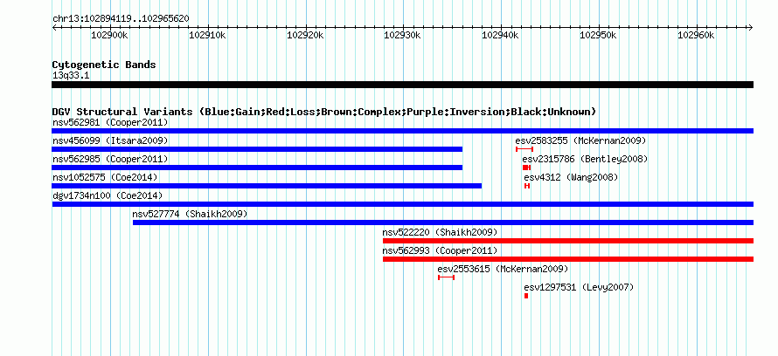Click the nsv522220 (Shaikh2009) red loss bar
The width and height of the screenshot is (778, 356).
(568, 241)
